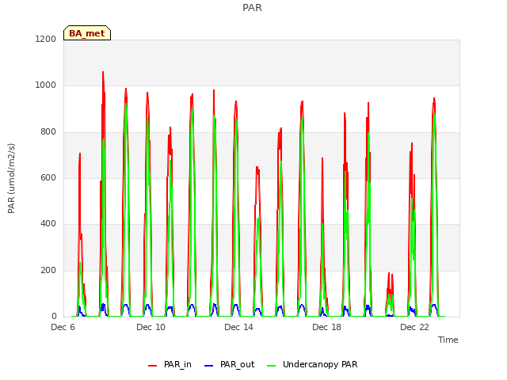Toggle the PAR_out series in the legend
Image resolution: width=507 pixels, height=380 pixels.
coord(229,364)
